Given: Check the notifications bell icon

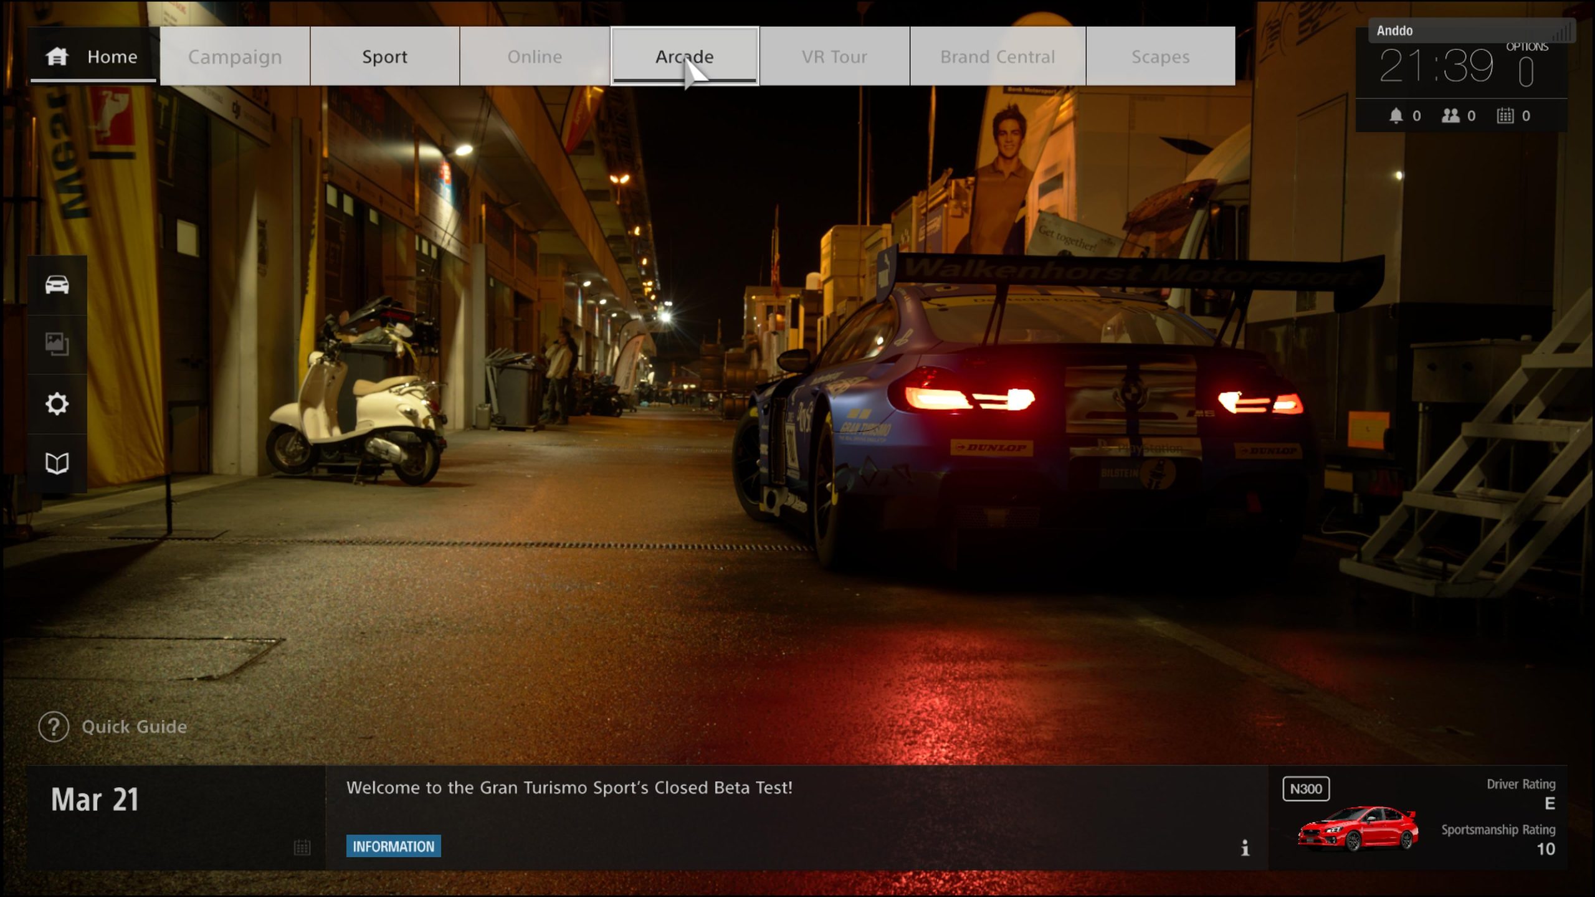Looking at the screenshot, I should point(1396,115).
